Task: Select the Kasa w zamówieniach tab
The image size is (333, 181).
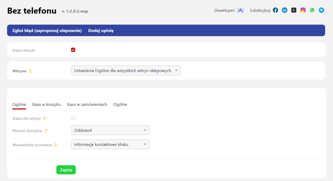Action: click(87, 104)
